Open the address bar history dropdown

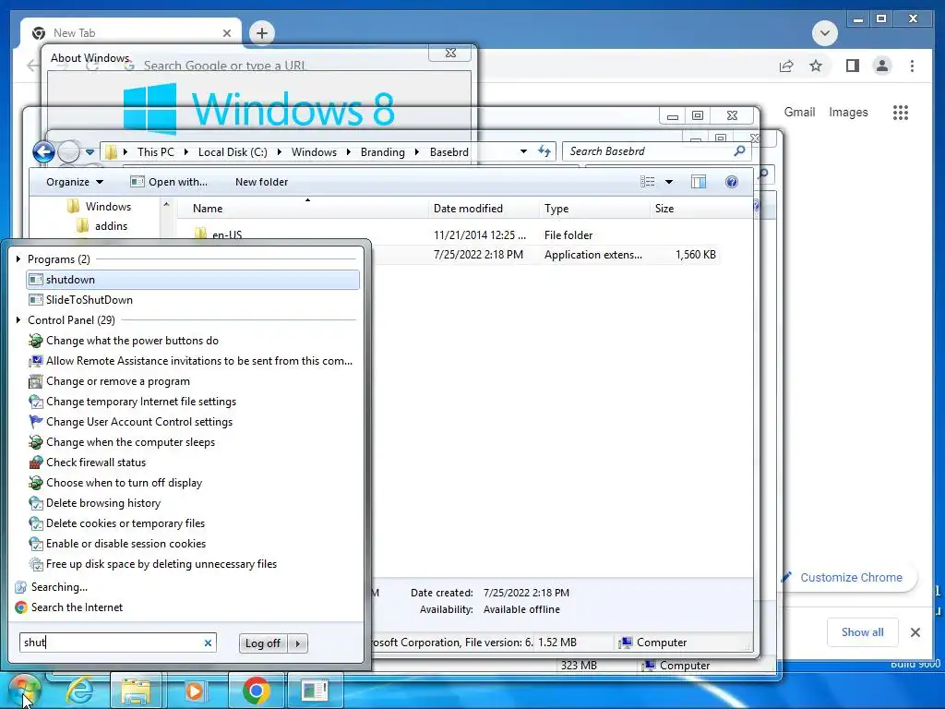coord(524,151)
